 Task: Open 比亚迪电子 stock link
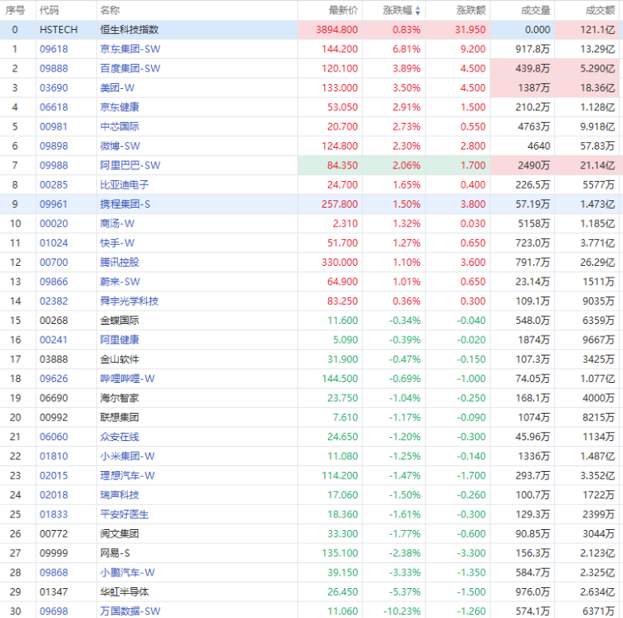(125, 184)
